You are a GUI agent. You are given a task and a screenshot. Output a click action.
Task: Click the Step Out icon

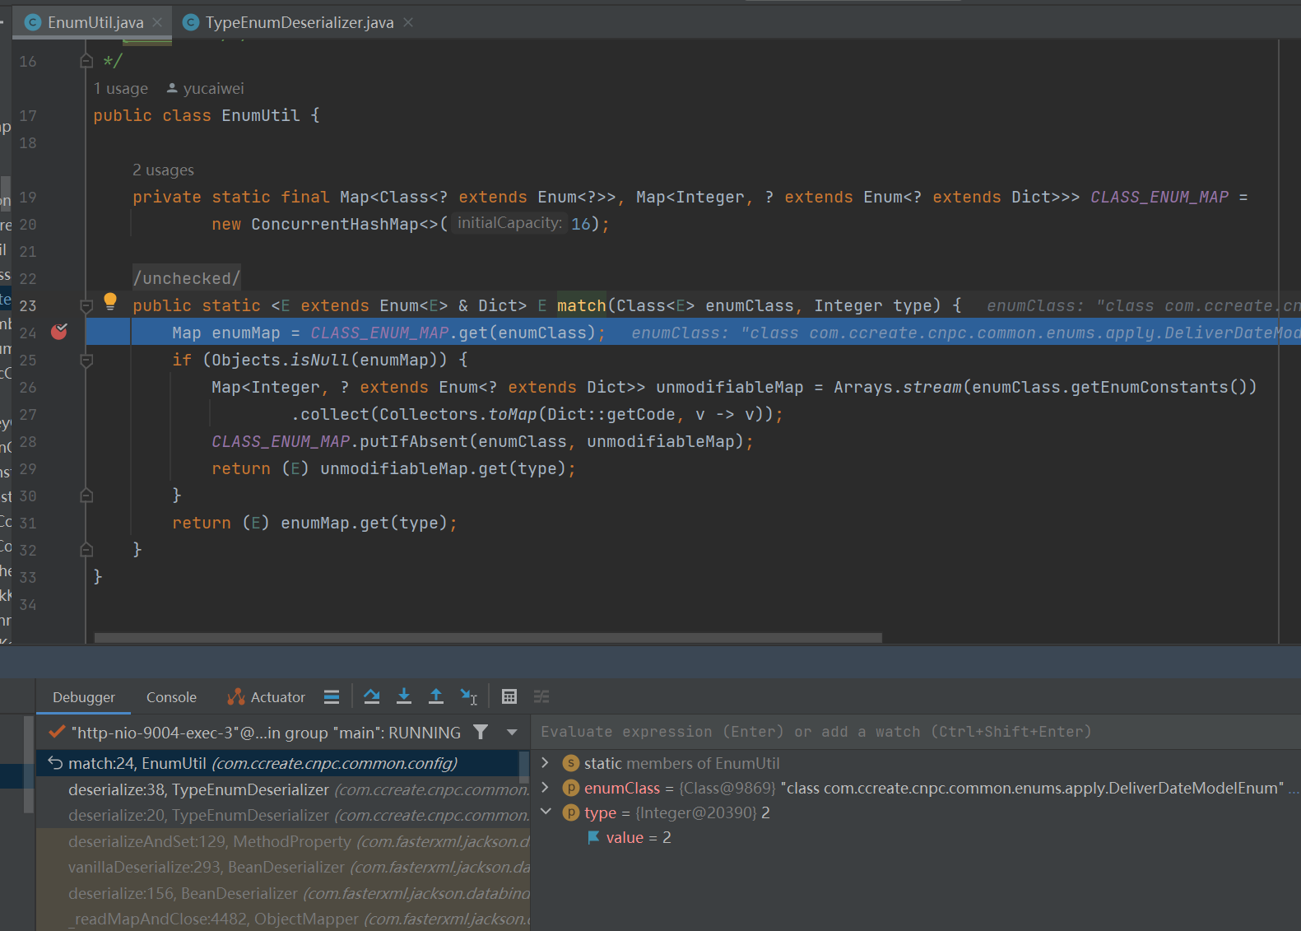(x=436, y=696)
